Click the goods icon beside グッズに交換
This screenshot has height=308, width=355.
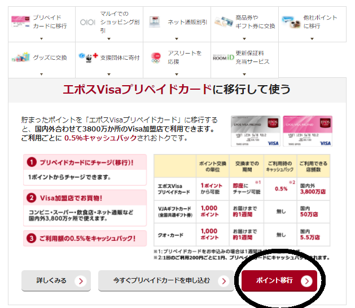21,57
